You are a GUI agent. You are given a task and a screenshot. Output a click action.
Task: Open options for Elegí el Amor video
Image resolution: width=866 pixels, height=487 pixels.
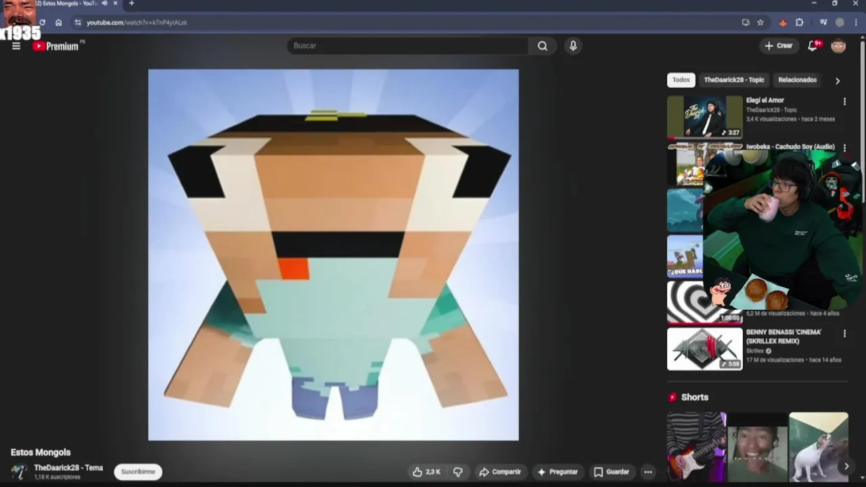tap(844, 101)
